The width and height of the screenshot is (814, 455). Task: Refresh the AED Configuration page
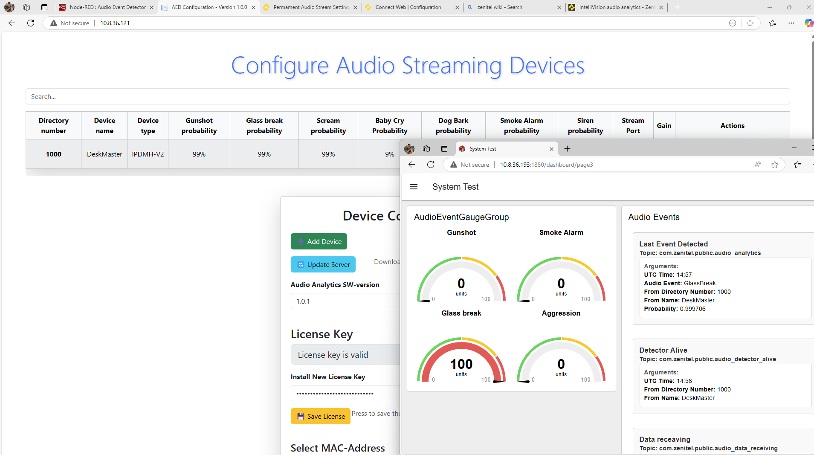(x=31, y=23)
